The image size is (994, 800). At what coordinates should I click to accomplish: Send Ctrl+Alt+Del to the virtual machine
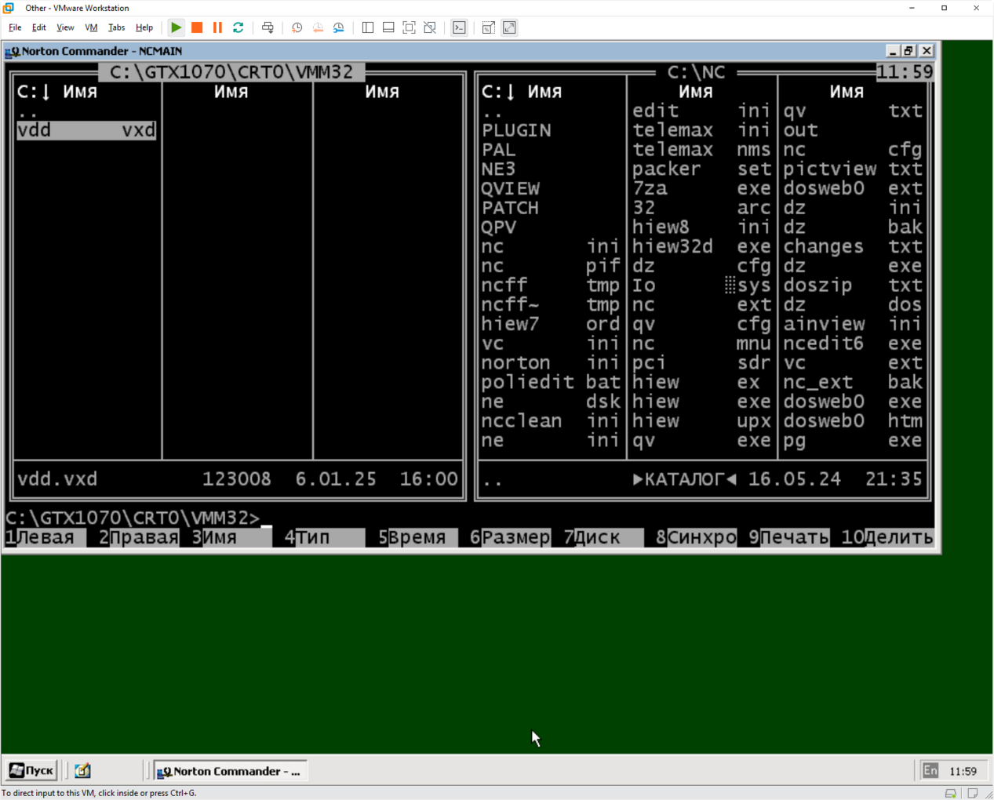pyautogui.click(x=268, y=27)
